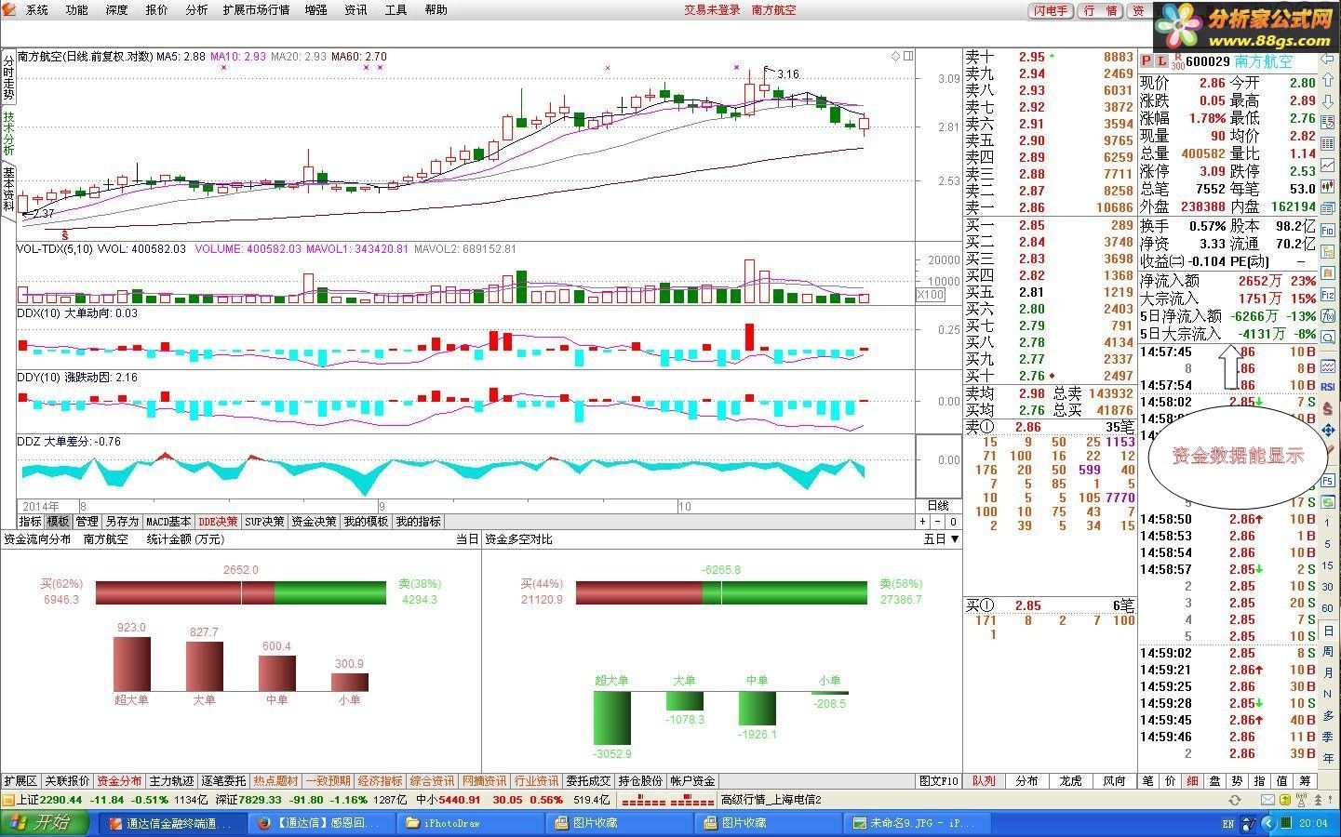The width and height of the screenshot is (1341, 837).
Task: Select the 15 minute period
Action: point(1327,565)
